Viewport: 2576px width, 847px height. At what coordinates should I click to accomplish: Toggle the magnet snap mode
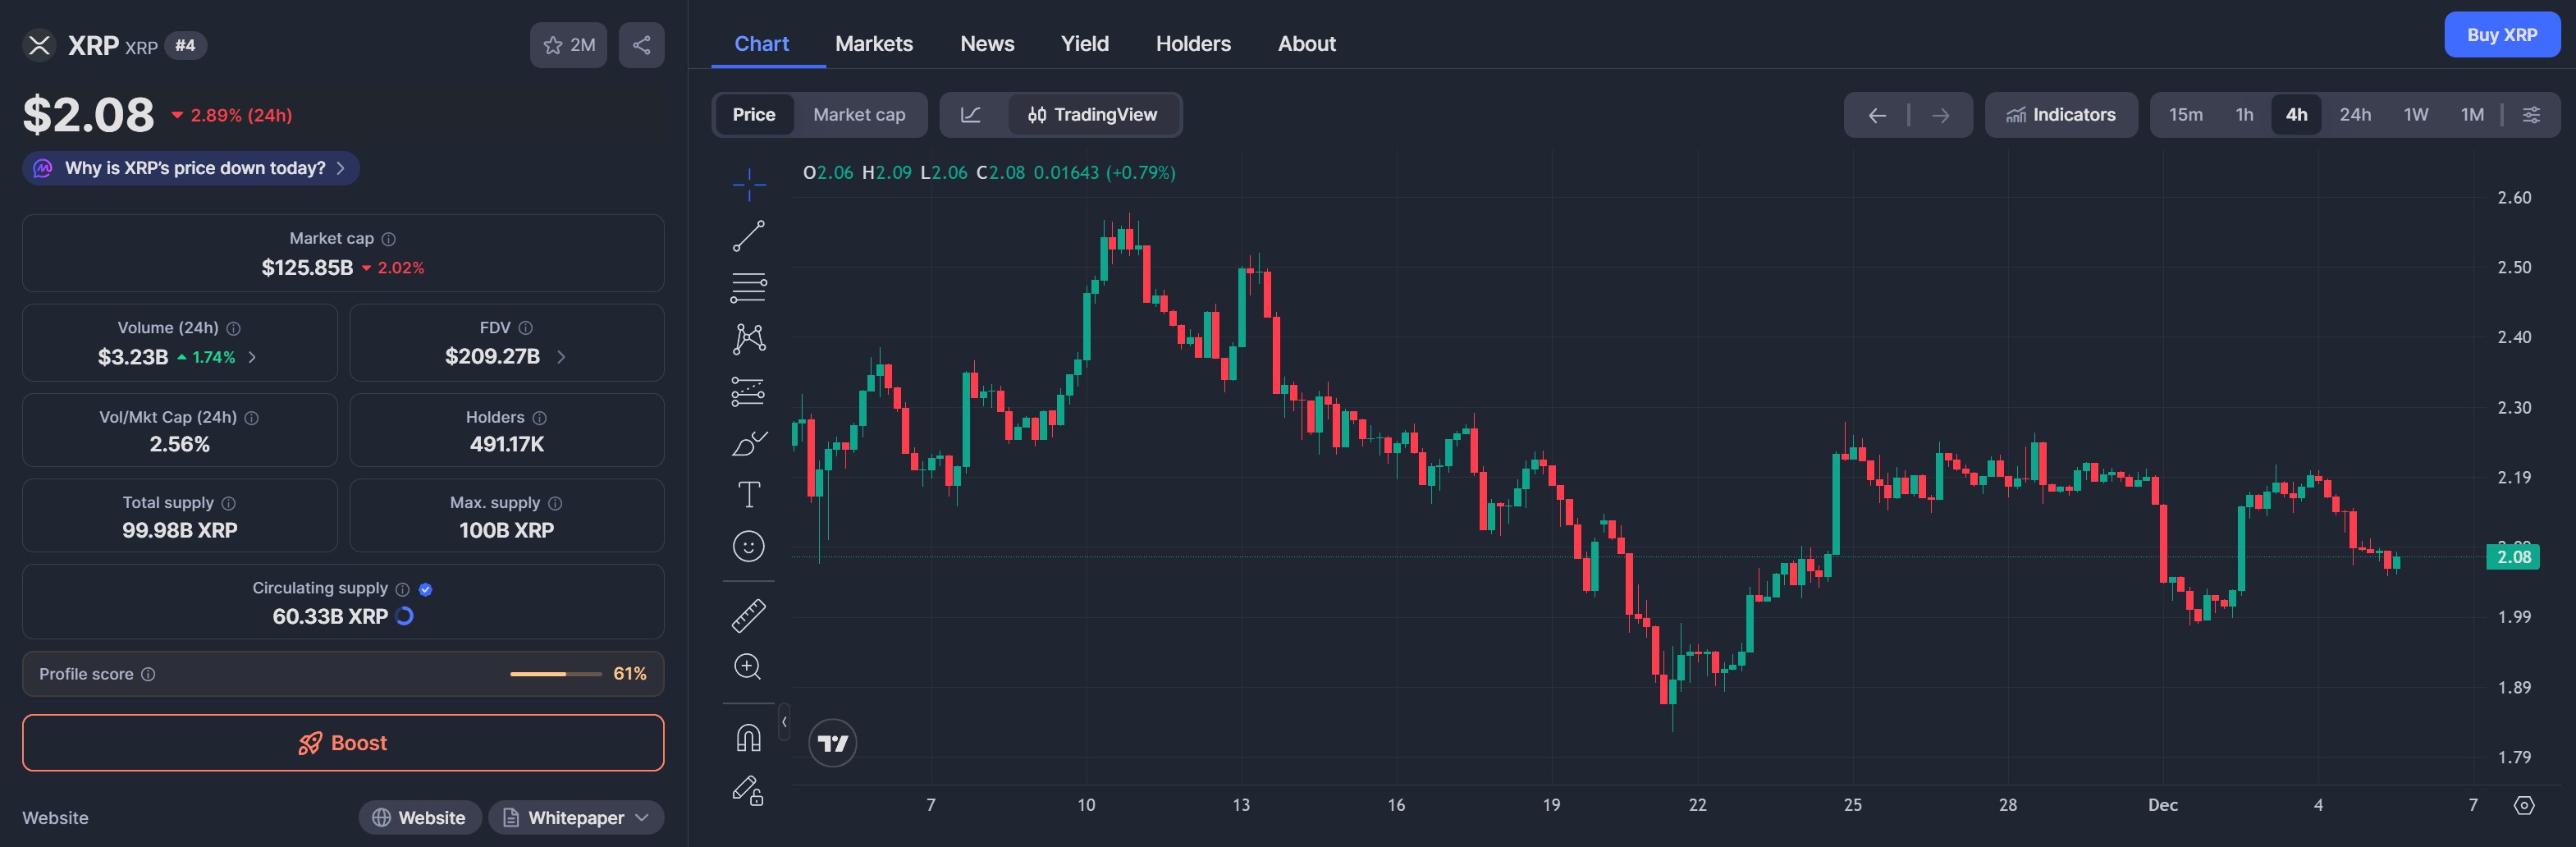748,738
